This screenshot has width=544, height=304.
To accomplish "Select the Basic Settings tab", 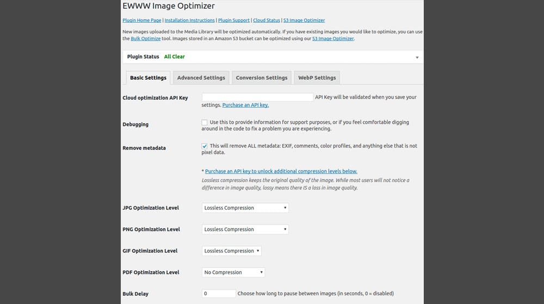I will coord(148,78).
